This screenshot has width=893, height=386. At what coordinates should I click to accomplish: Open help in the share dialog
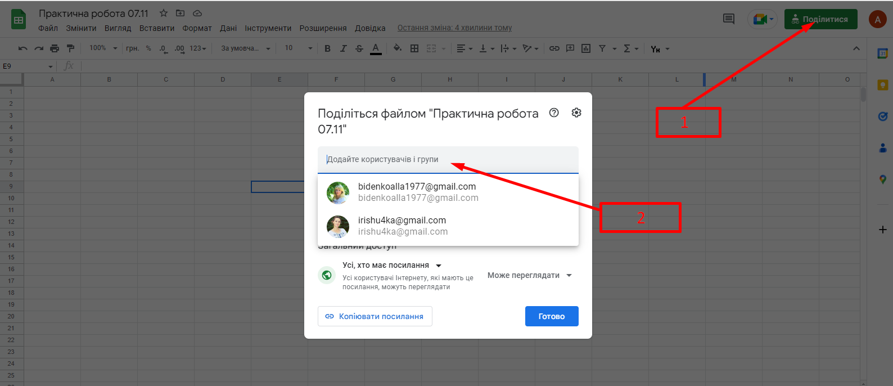pyautogui.click(x=554, y=113)
